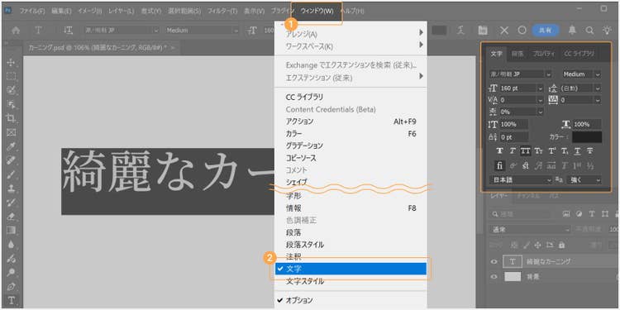Select the Clone Stamp tool
The image size is (620, 310).
[11, 188]
